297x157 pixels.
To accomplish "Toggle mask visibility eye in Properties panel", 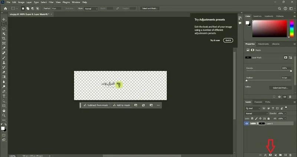I will [285, 97].
